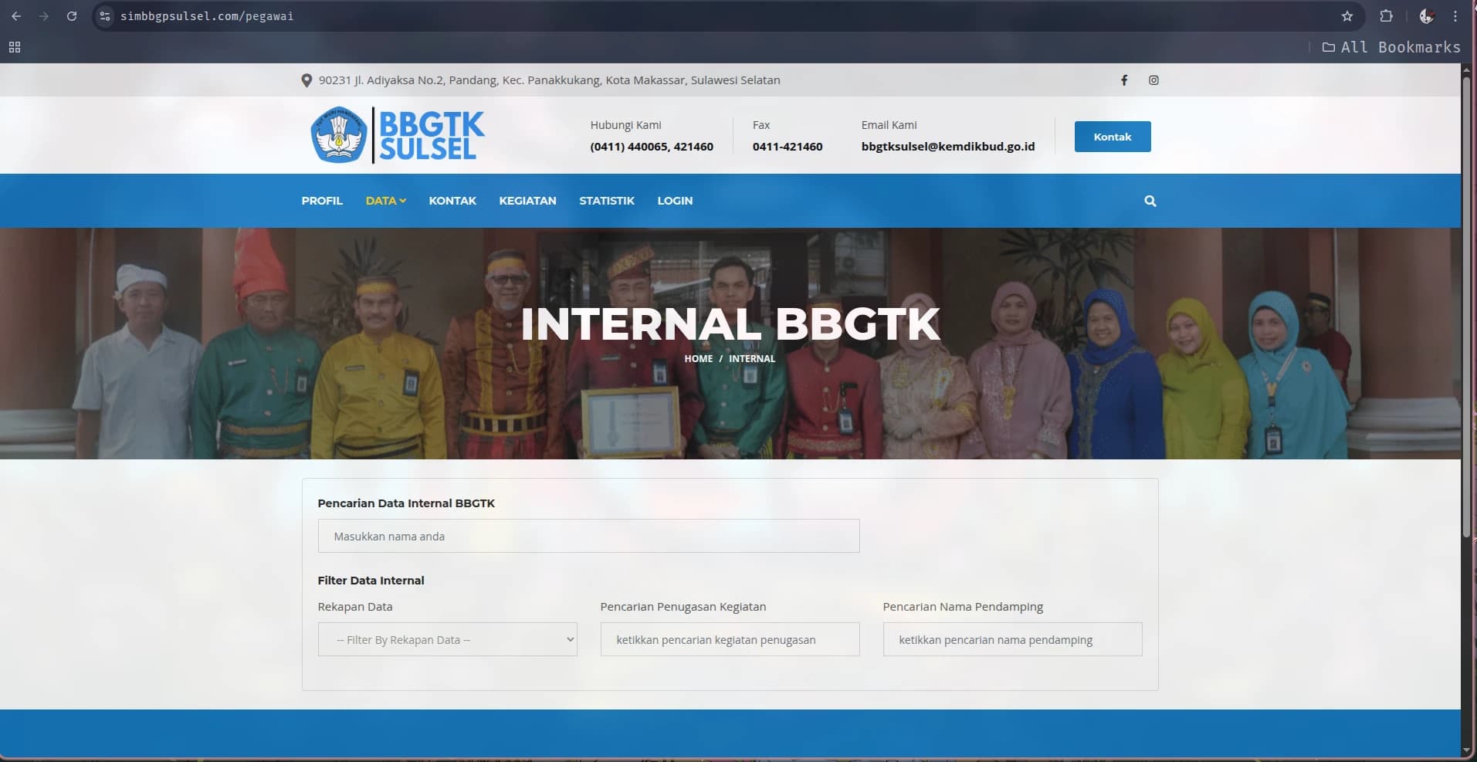Expand the DATA navigation dropdown
The width and height of the screenshot is (1477, 762).
(385, 201)
